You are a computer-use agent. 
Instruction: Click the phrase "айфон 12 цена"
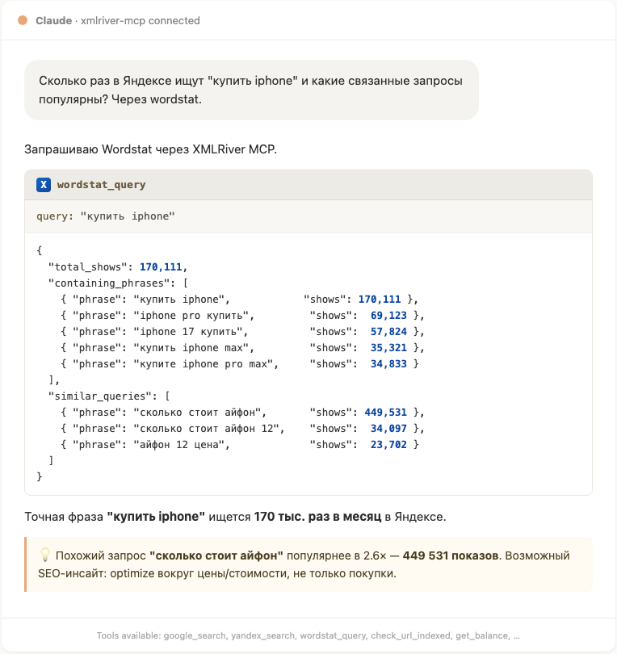pyautogui.click(x=179, y=445)
